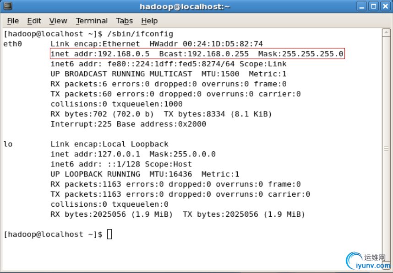Click the HWaddr 00:24:1D:D5:82:74 text
Viewport: 393px width, 273px height.
(206, 44)
